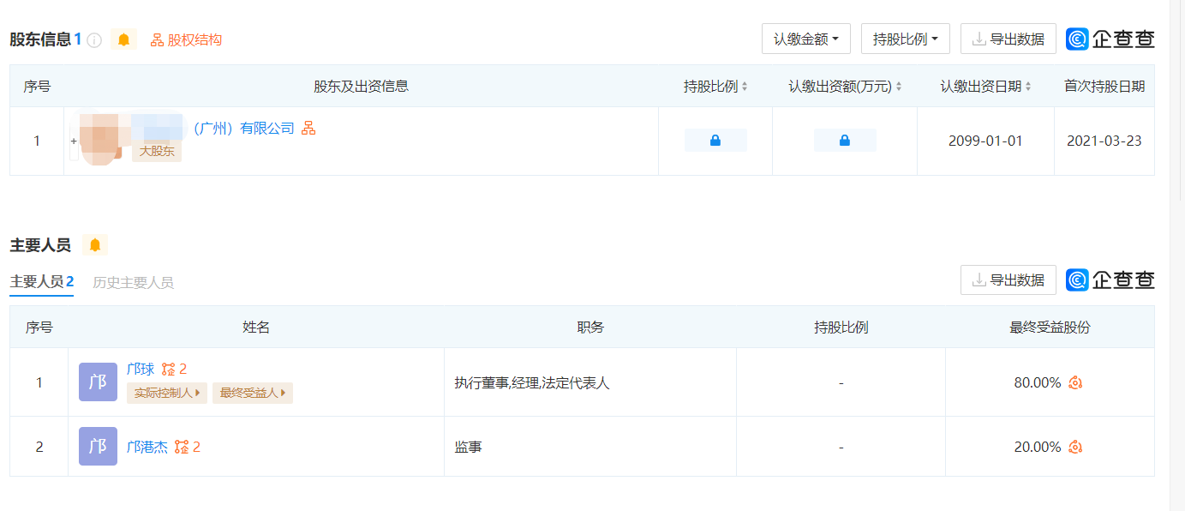Screen dimensions: 1185x511
Task: Click the bell alert icon next to 股东信息
Action: (x=123, y=39)
